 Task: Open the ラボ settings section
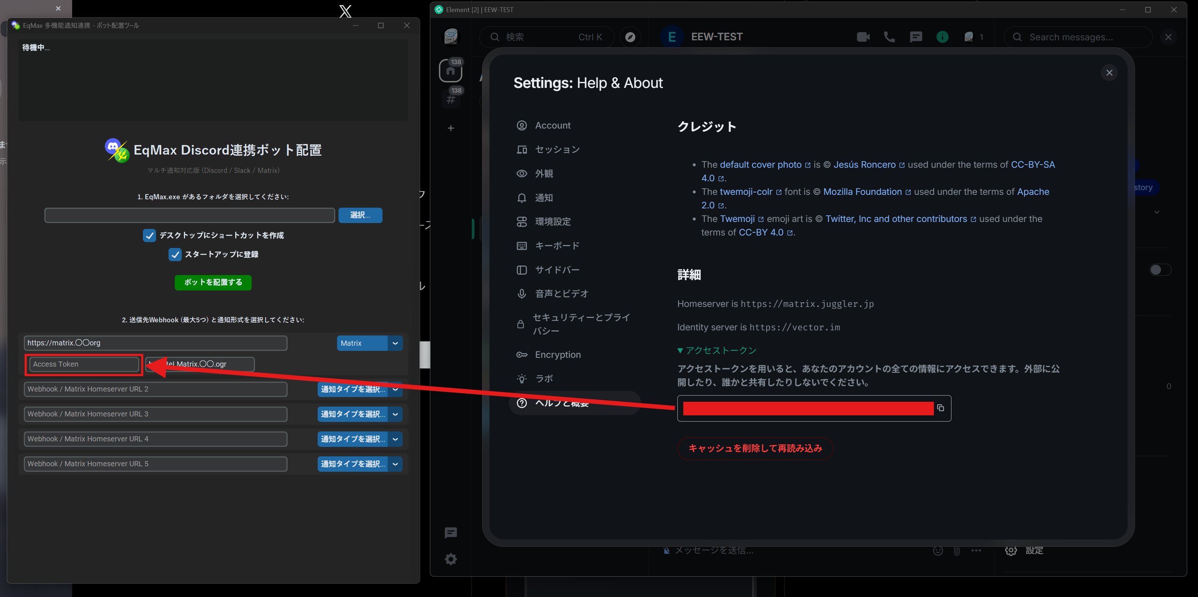pos(543,378)
